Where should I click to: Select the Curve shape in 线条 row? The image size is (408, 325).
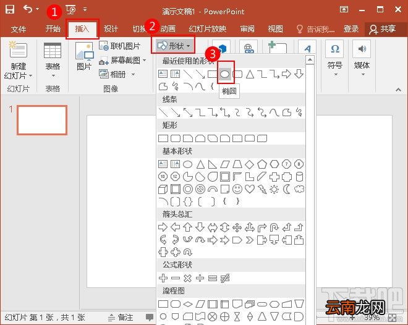point(274,112)
